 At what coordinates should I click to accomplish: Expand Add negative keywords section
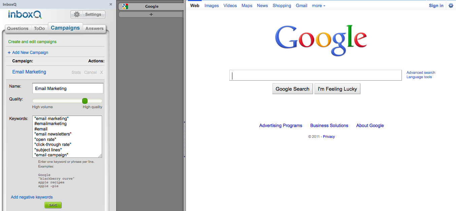32,197
